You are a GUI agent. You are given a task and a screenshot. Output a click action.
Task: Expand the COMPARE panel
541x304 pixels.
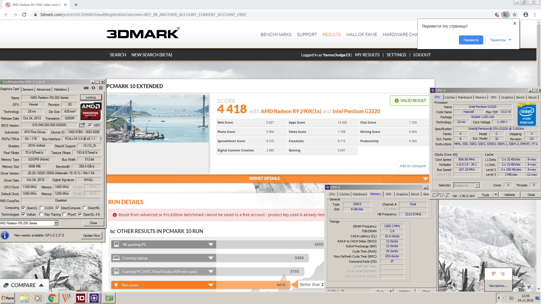24,285
